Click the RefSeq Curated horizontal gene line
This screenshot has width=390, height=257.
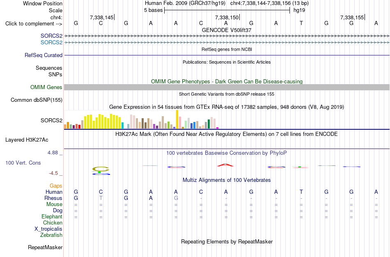coord(227,55)
